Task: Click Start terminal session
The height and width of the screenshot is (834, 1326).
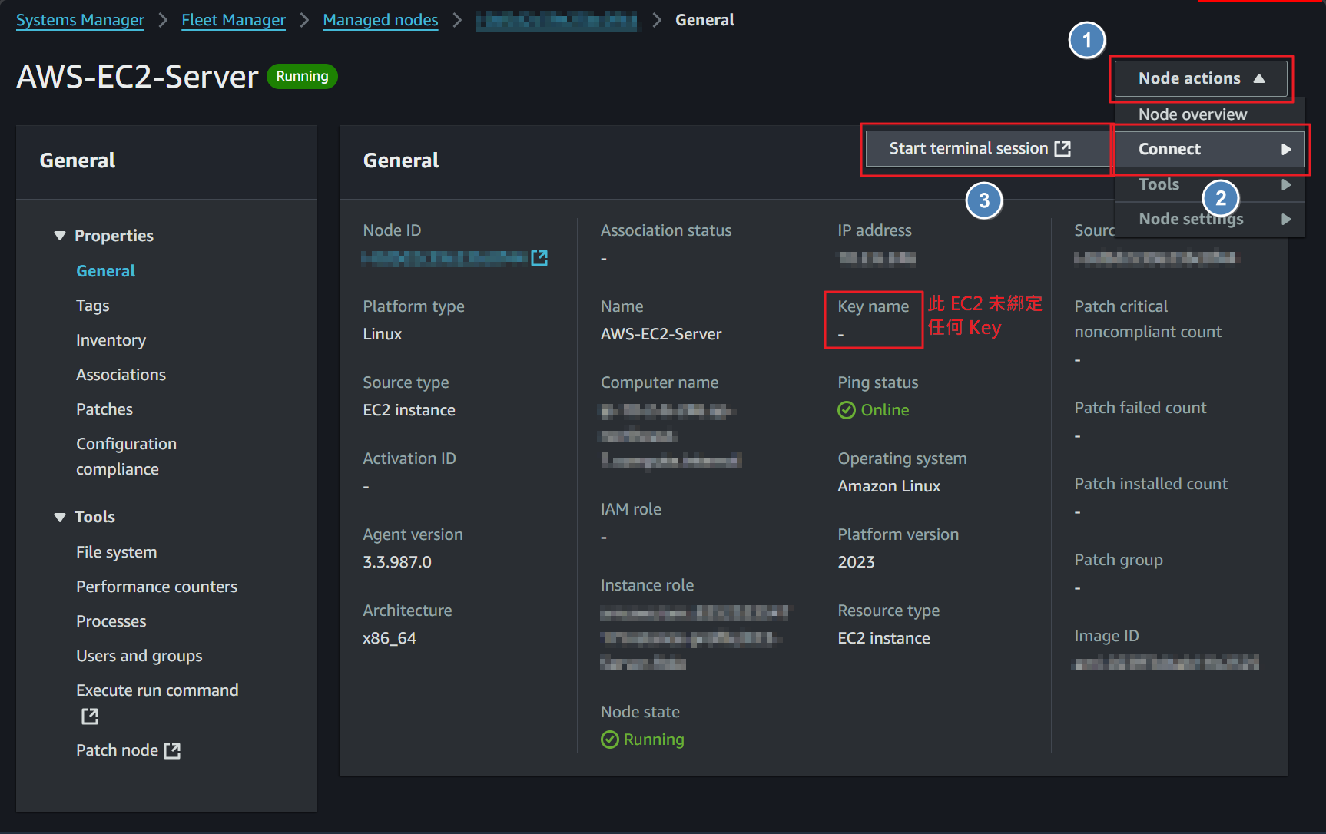Action: [987, 148]
